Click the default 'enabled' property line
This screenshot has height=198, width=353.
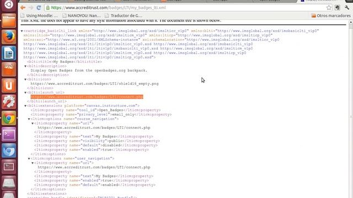pyautogui.click(x=95, y=185)
